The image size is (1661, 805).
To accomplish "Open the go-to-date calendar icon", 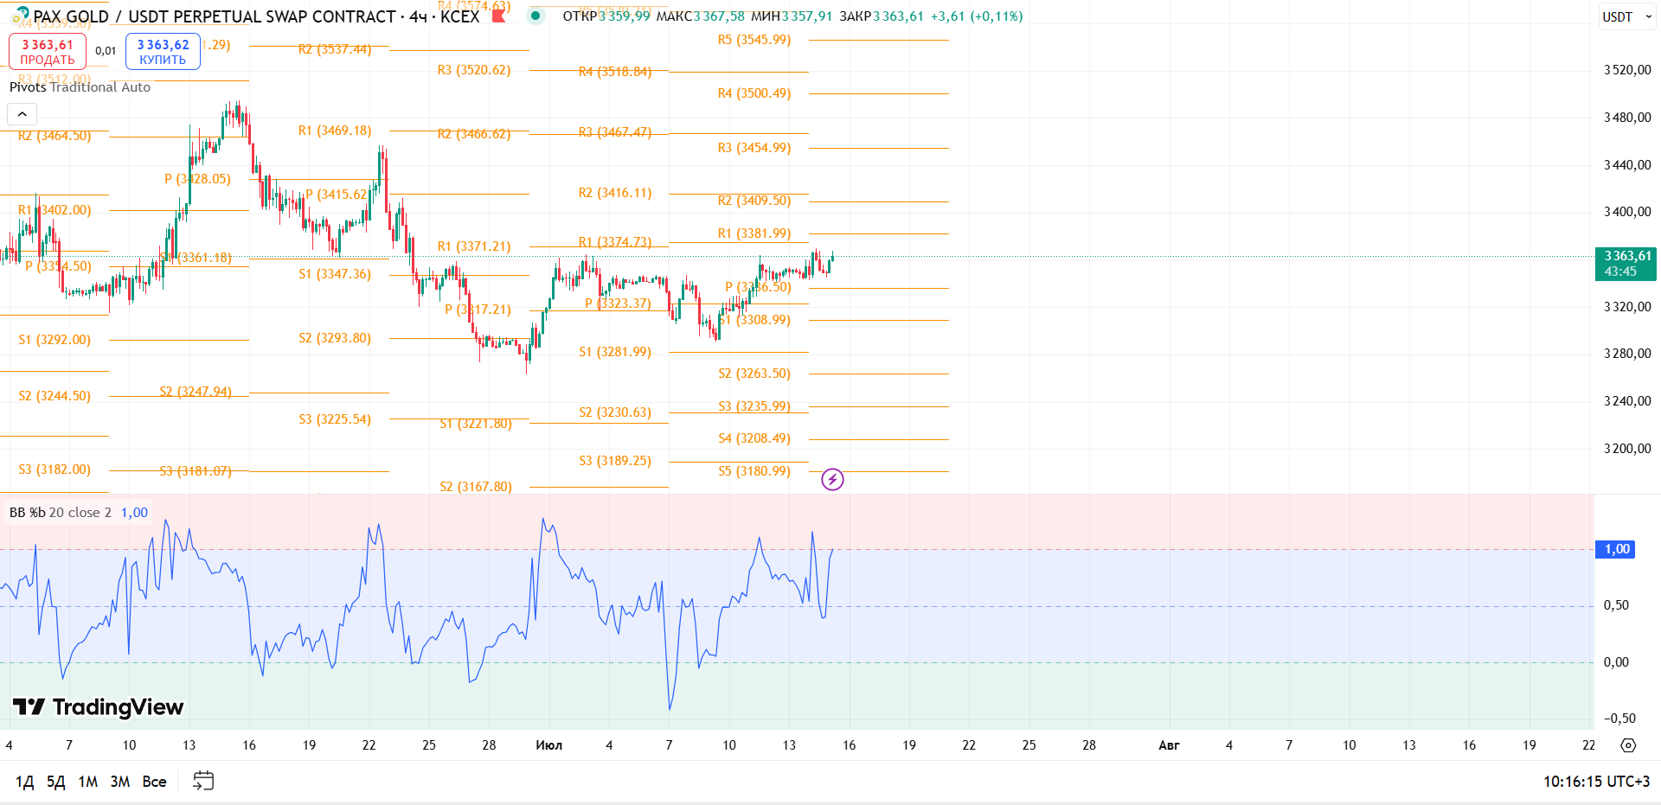I will click(203, 781).
